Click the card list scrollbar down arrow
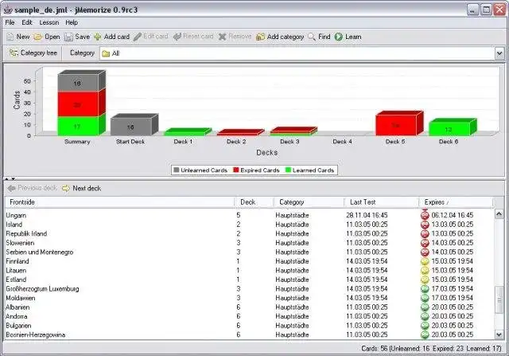This screenshot has width=509, height=356. click(499, 334)
